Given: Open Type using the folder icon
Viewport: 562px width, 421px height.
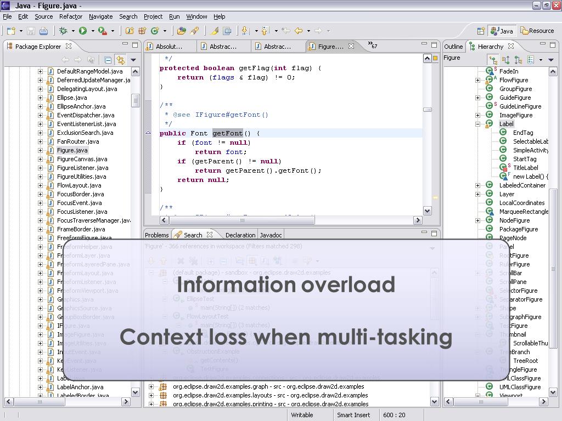Looking at the screenshot, I should click(x=182, y=31).
